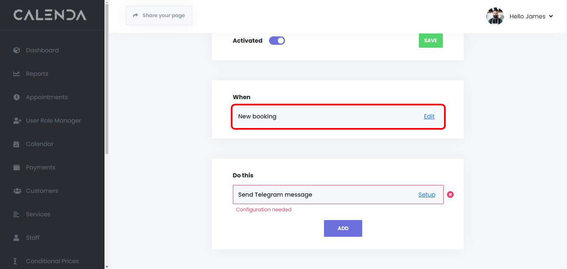This screenshot has width=567, height=269.
Task: Click the Payments wallet icon
Action: click(x=17, y=167)
